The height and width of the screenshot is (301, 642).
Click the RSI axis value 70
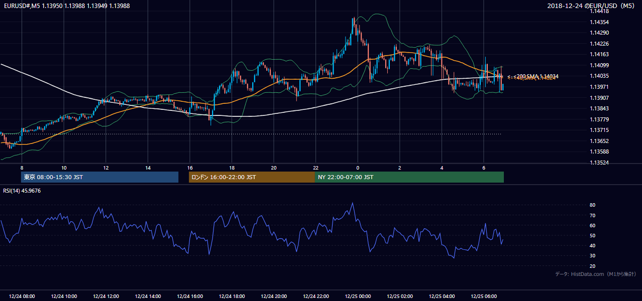[593, 215]
